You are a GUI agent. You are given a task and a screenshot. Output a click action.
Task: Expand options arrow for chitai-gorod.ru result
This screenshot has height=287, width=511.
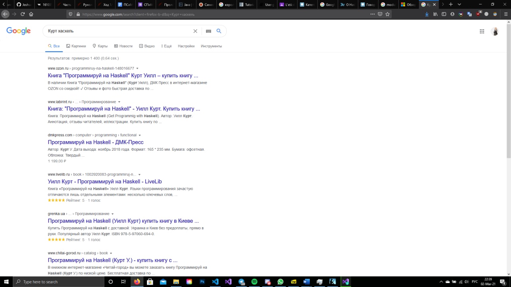pos(111,253)
